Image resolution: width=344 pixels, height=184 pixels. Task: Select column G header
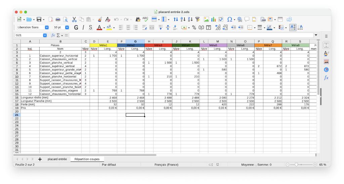coord(135,41)
